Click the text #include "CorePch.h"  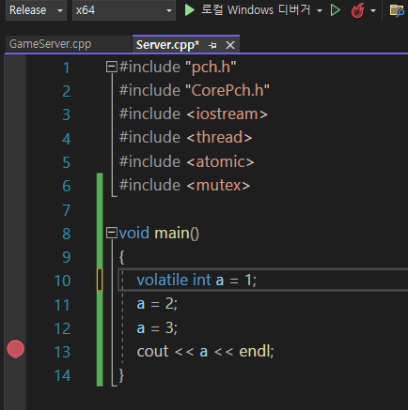coord(195,90)
